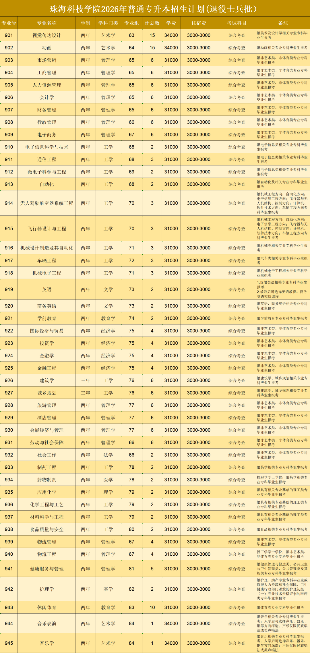This screenshot has width=310, height=653.
Task: Select the 视觉传达设计 major name cell
Action: [x=47, y=35]
